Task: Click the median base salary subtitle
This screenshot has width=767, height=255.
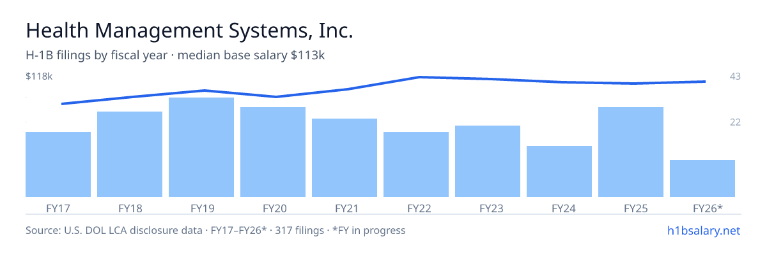Action: coord(252,55)
